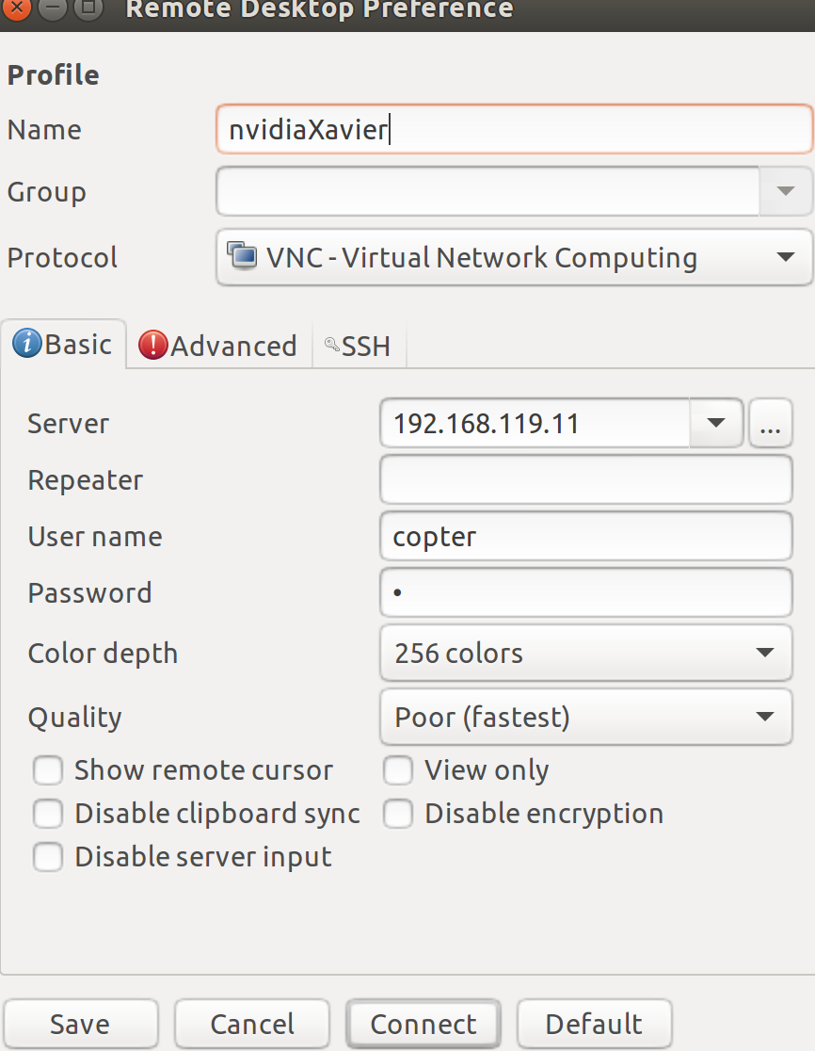Connect to the remote desktop

click(423, 1024)
